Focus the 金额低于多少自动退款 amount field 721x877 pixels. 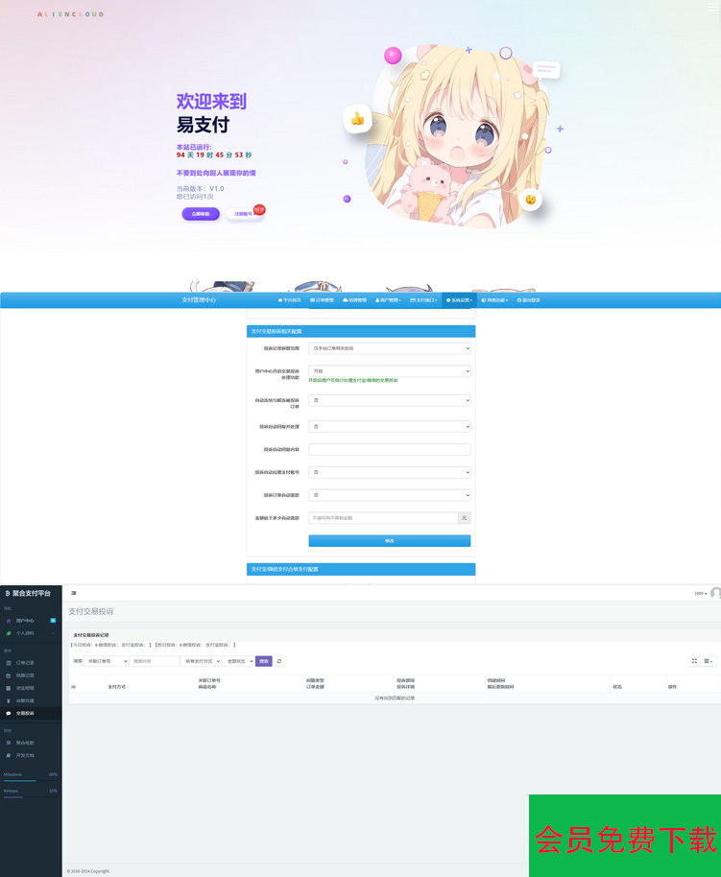coord(383,518)
